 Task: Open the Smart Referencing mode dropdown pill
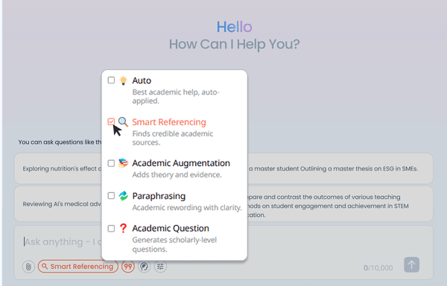[x=77, y=267]
